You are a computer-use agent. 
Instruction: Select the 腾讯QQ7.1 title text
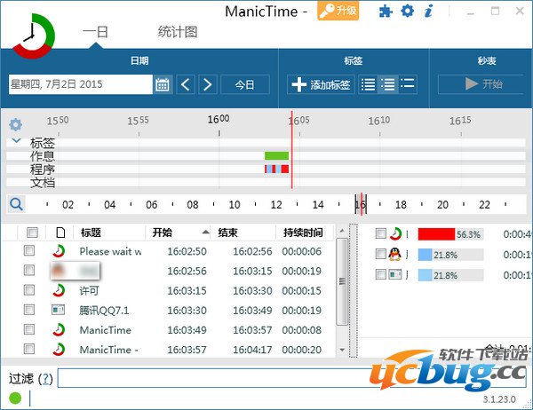[x=104, y=310]
